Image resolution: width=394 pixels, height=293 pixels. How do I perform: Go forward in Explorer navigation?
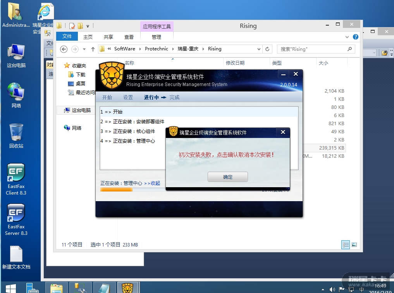tap(75, 49)
